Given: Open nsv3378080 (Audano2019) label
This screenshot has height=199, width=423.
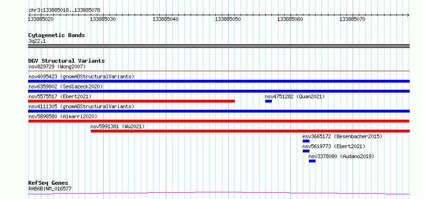Looking at the screenshot, I should (342, 156).
